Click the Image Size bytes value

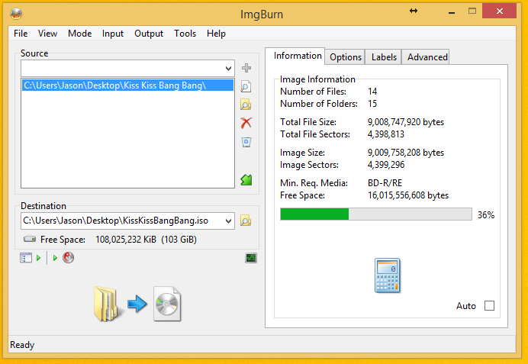coord(406,153)
